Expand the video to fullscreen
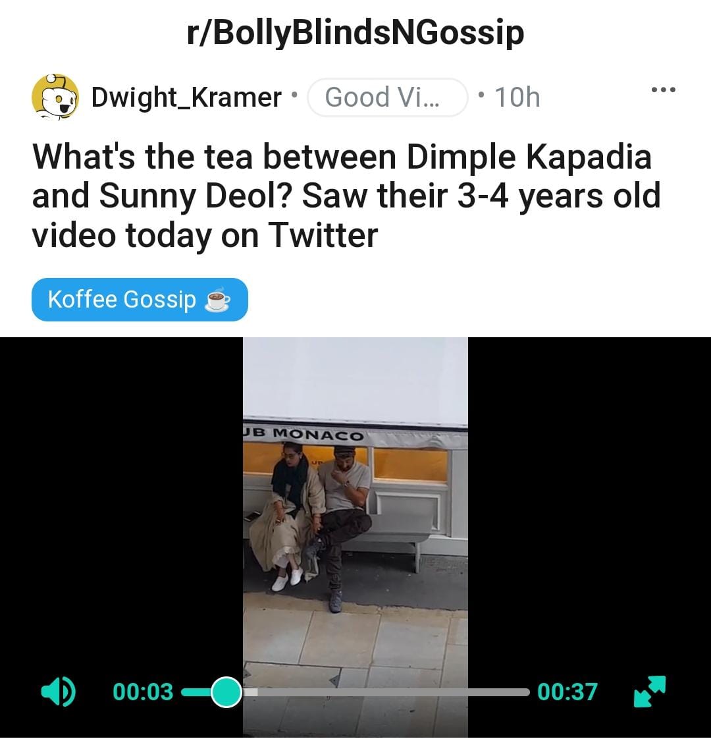Viewport: 711px width, 739px height. pyautogui.click(x=650, y=692)
